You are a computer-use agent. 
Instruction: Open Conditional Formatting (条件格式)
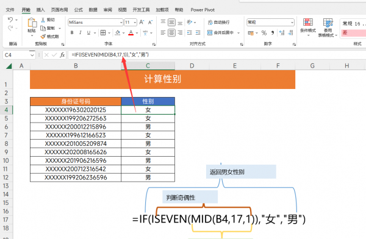coord(308,27)
